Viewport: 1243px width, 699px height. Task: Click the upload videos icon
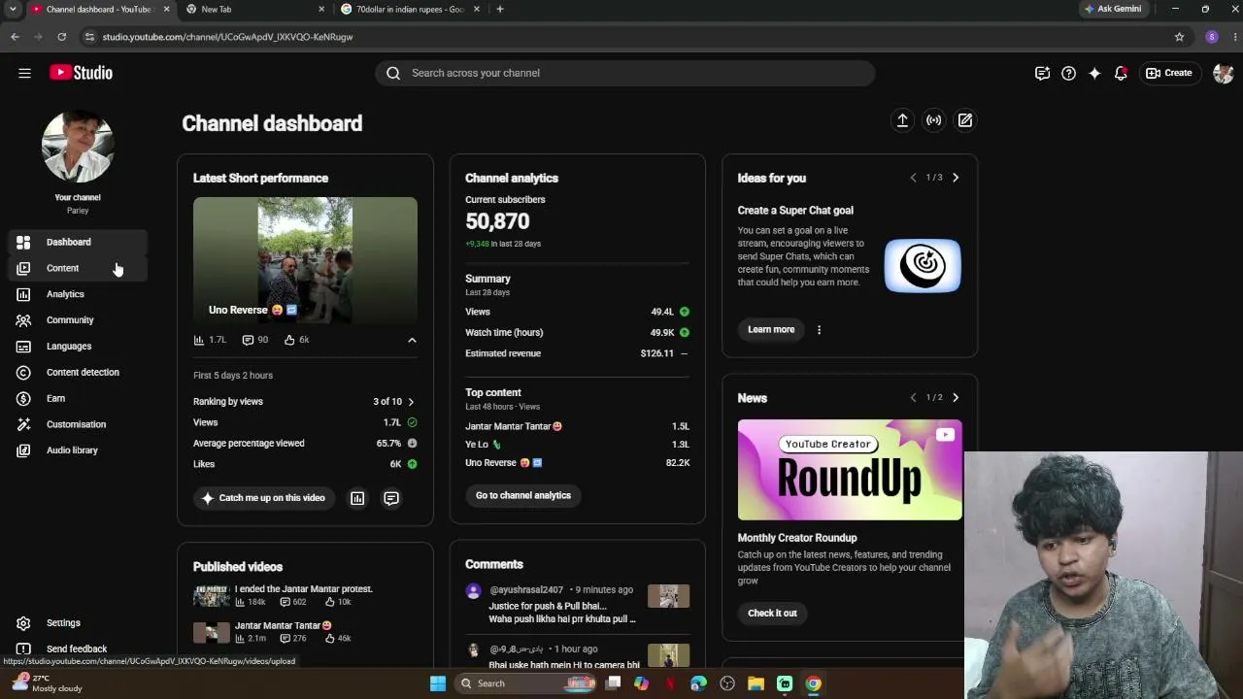pos(902,120)
